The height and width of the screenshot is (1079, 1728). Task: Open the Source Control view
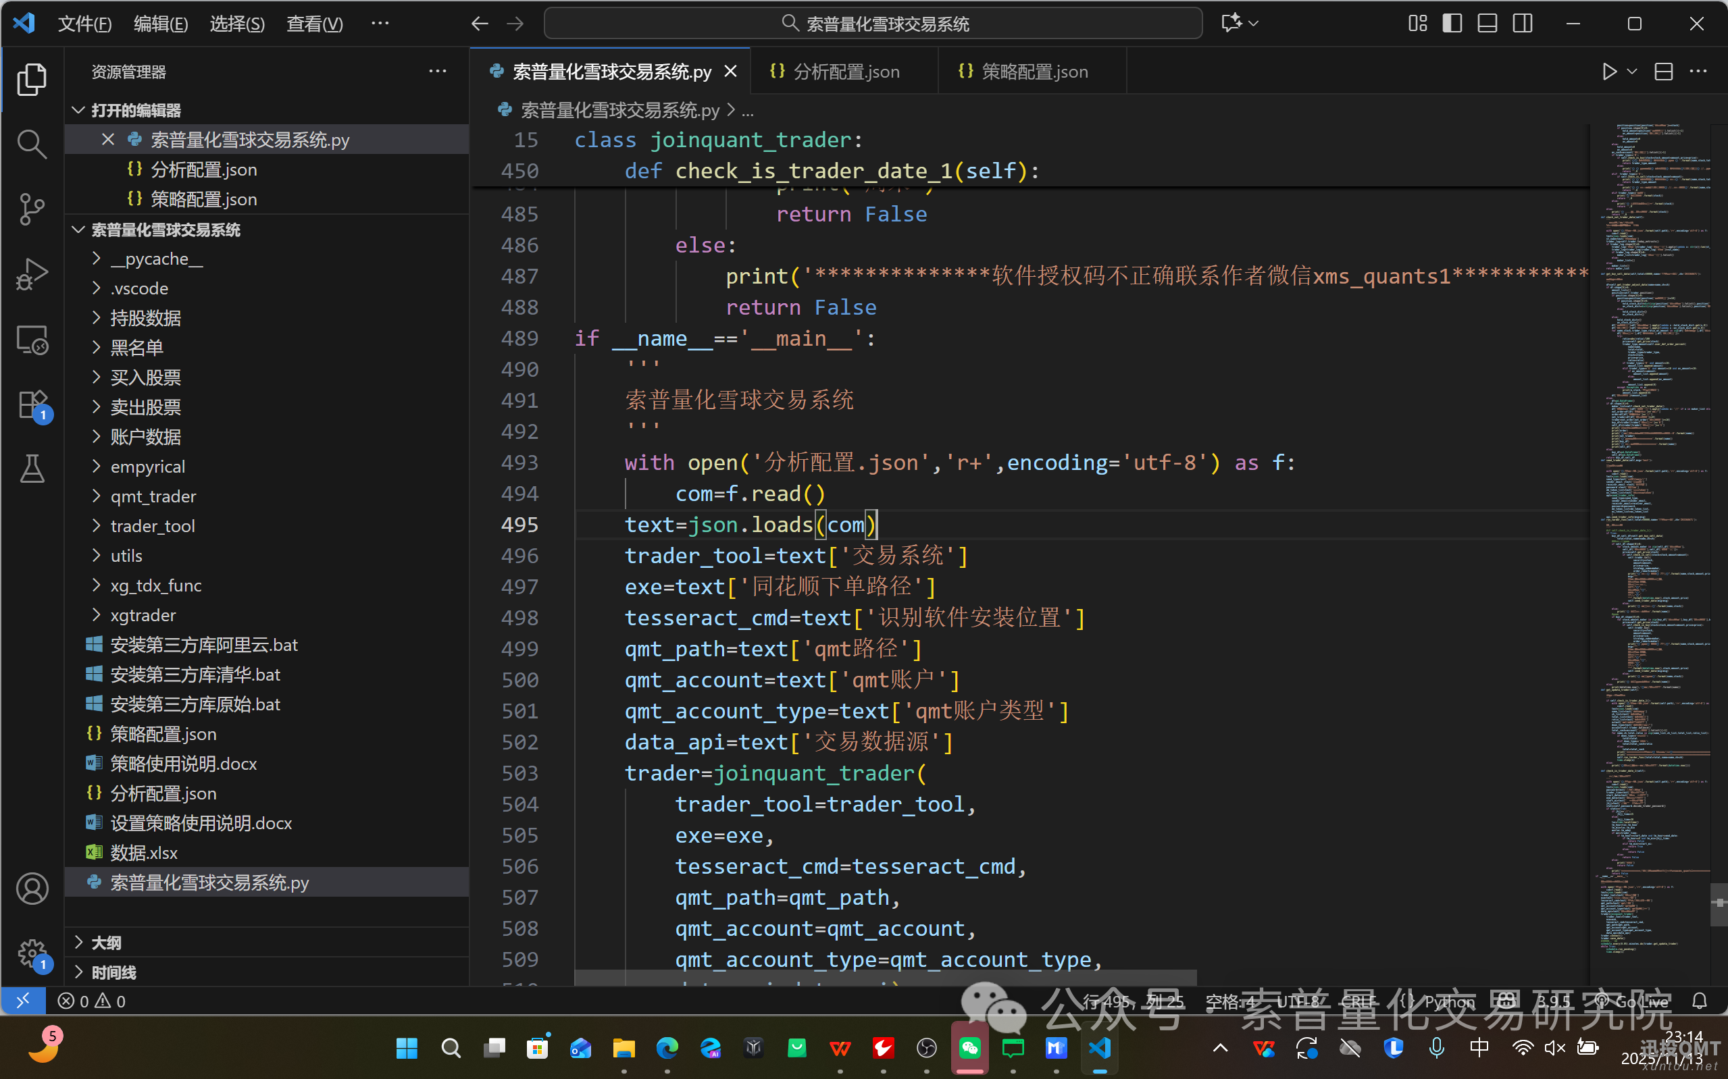[x=31, y=209]
